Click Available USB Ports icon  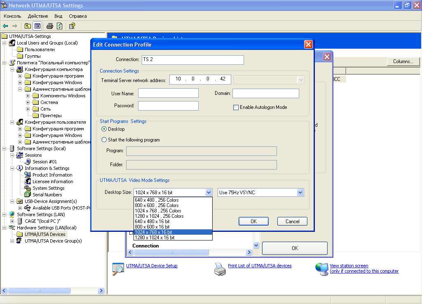click(x=28, y=208)
